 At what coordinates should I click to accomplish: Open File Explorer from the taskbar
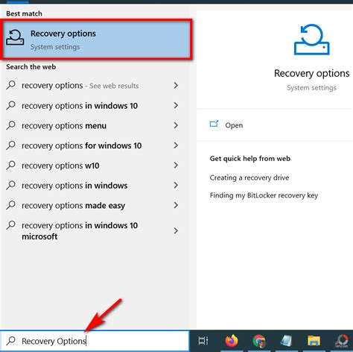[314, 341]
